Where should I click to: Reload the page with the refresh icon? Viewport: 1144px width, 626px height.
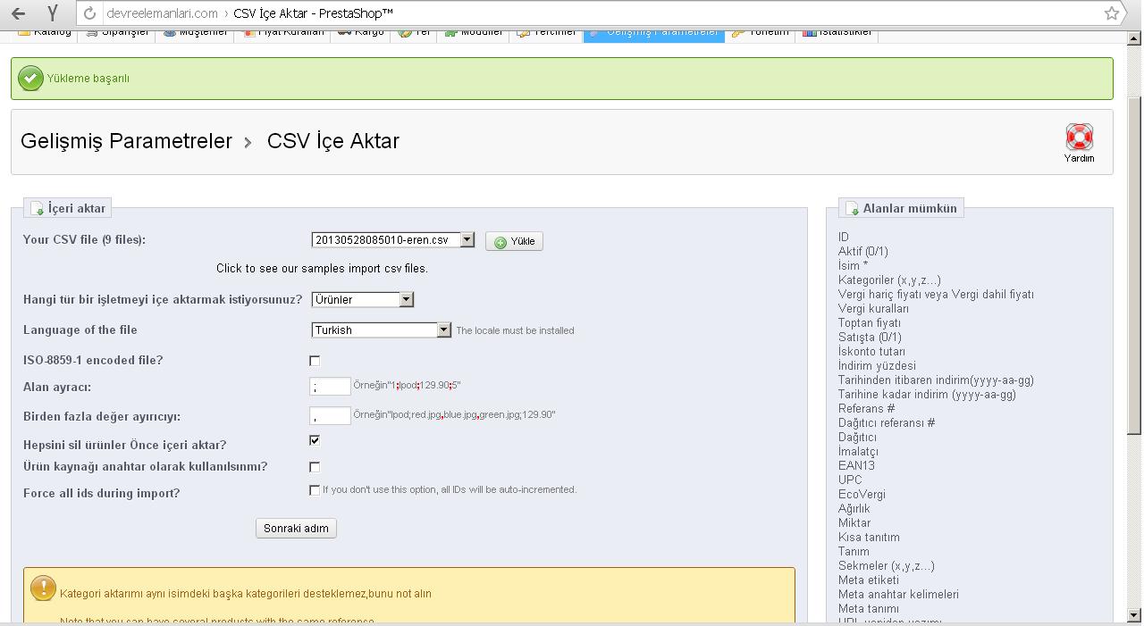point(89,13)
